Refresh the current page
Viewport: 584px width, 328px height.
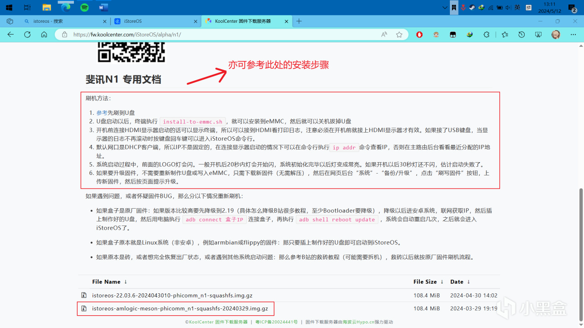(x=27, y=35)
